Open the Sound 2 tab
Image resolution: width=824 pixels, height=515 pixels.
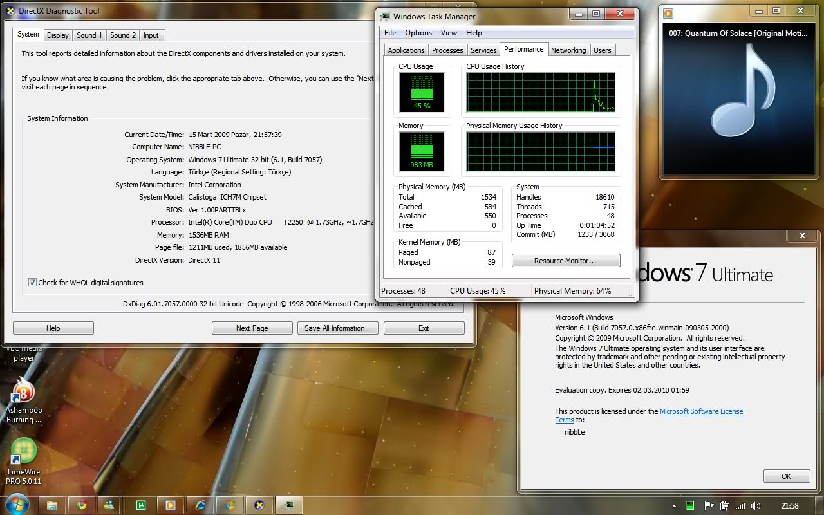[123, 35]
